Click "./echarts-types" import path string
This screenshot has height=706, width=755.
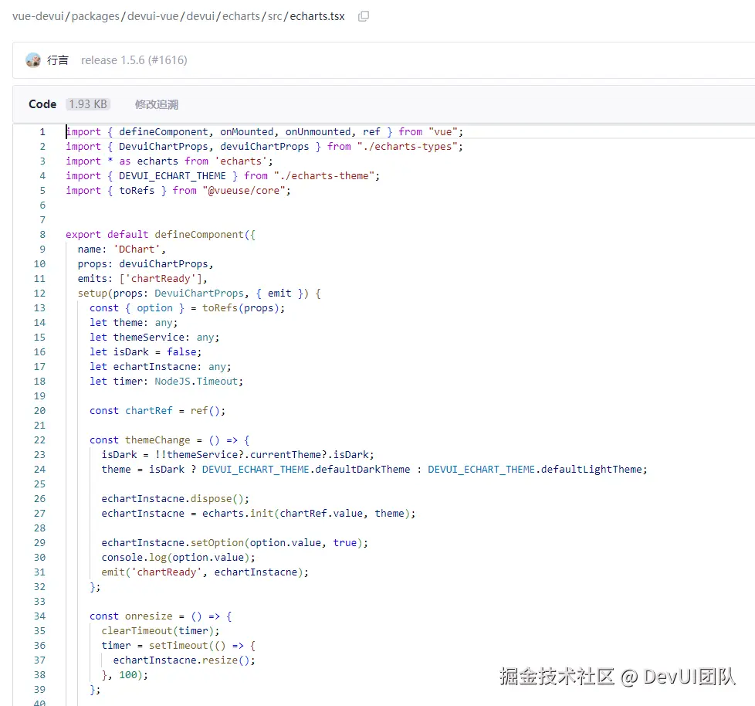pyautogui.click(x=408, y=147)
